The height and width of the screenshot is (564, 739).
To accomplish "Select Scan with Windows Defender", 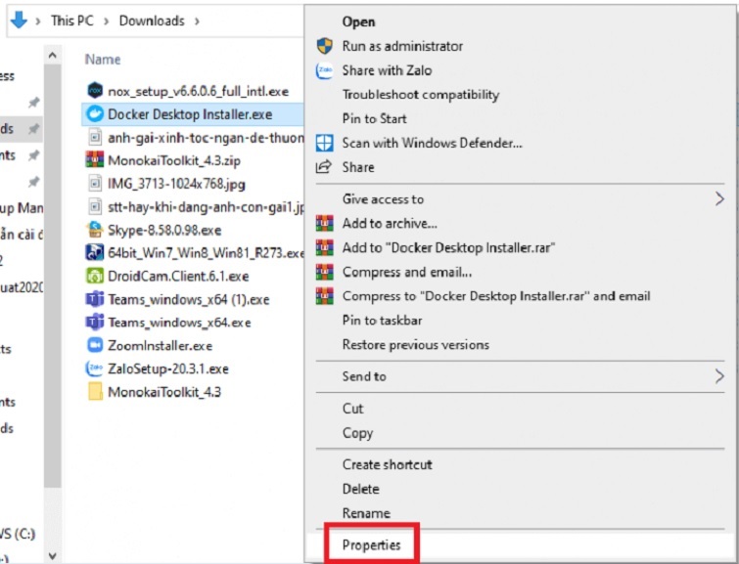I will (432, 143).
